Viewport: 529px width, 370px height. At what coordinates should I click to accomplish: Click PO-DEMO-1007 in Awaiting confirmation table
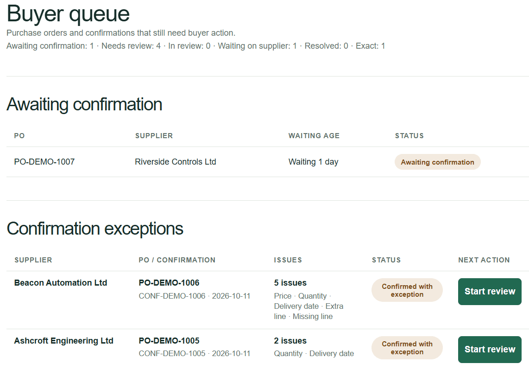tap(44, 162)
